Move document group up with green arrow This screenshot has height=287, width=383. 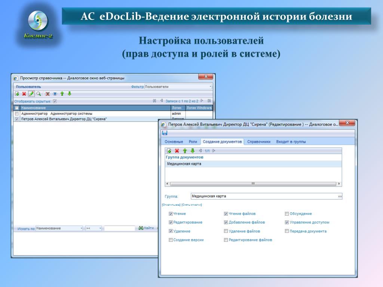coord(185,151)
